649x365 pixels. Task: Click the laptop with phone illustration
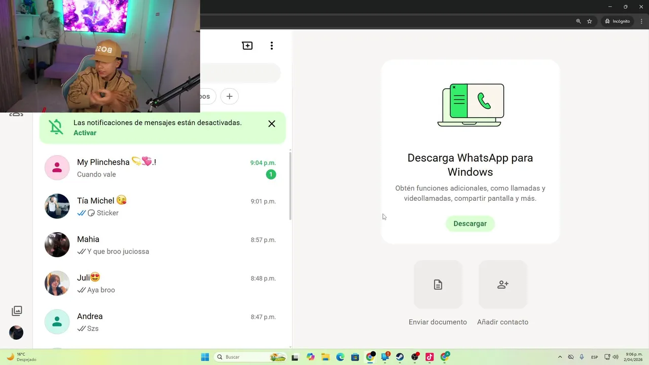tap(471, 105)
